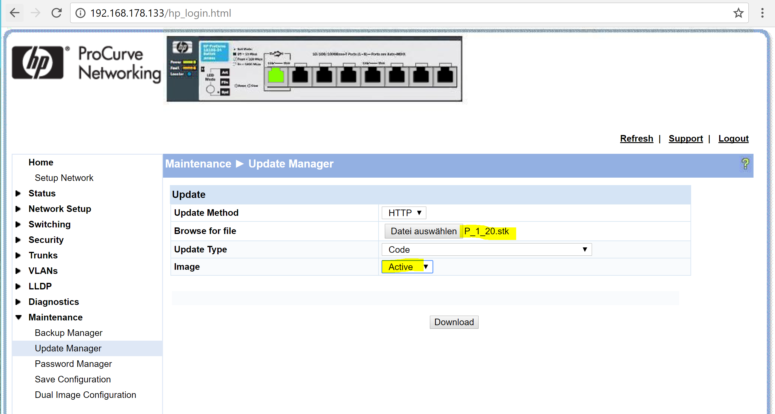775x414 pixels.
Task: Click the browser back arrow
Action: pyautogui.click(x=14, y=13)
